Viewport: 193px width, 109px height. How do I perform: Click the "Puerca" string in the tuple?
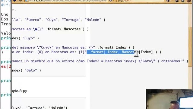point(33,20)
